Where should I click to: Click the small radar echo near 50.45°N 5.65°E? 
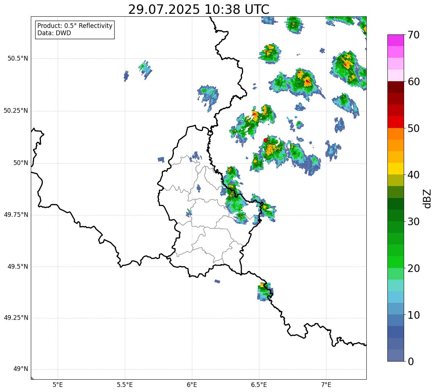(145, 70)
